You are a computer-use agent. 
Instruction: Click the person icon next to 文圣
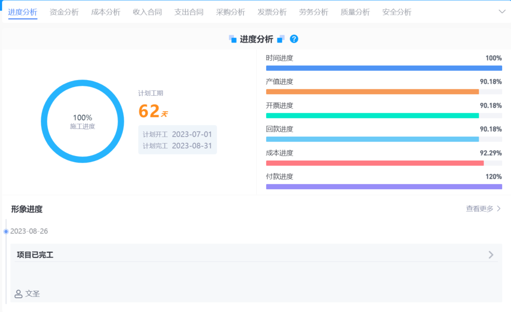[x=18, y=294]
